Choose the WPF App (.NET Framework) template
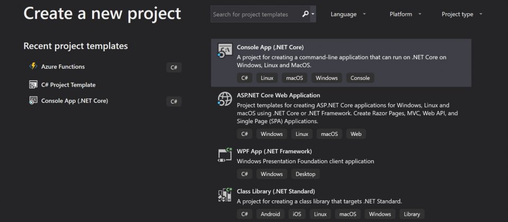 [x=341, y=163]
